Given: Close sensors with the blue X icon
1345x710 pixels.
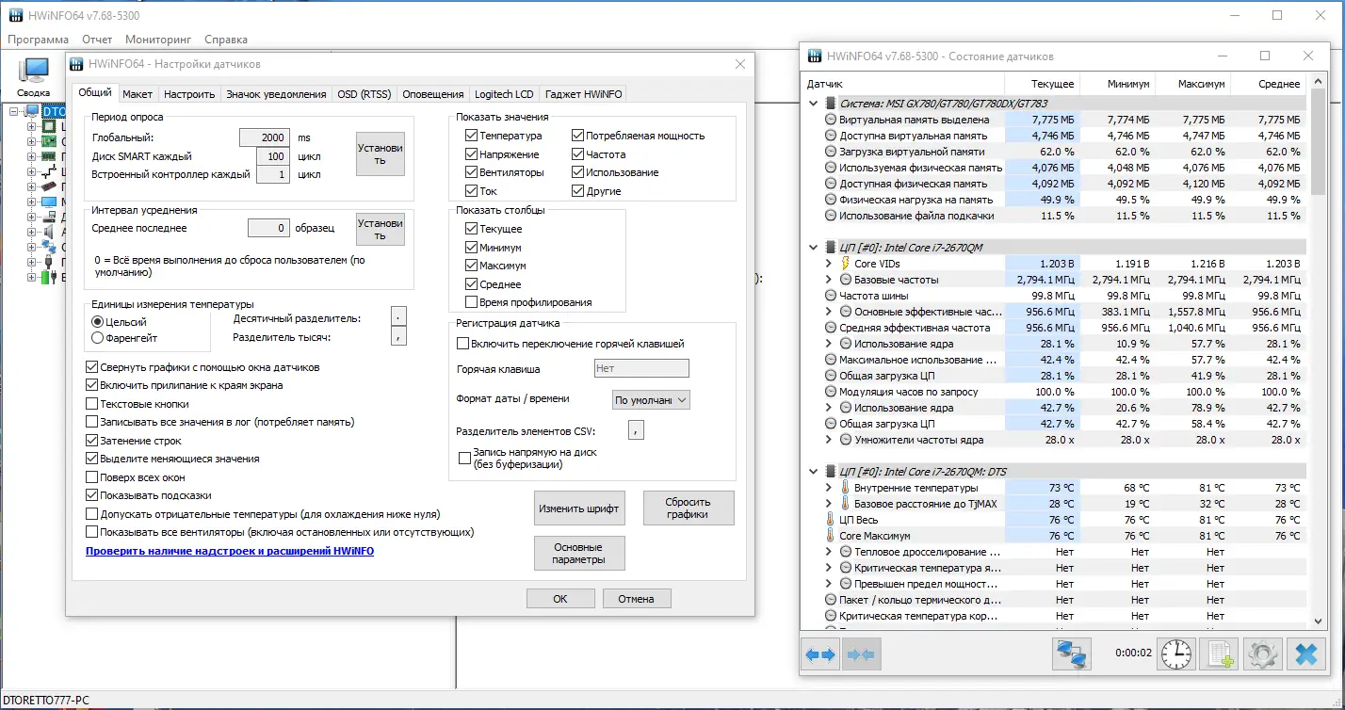Looking at the screenshot, I should pos(1306,654).
